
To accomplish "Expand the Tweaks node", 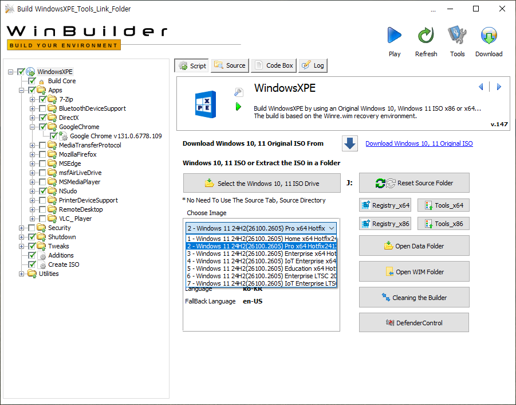I will (x=21, y=246).
